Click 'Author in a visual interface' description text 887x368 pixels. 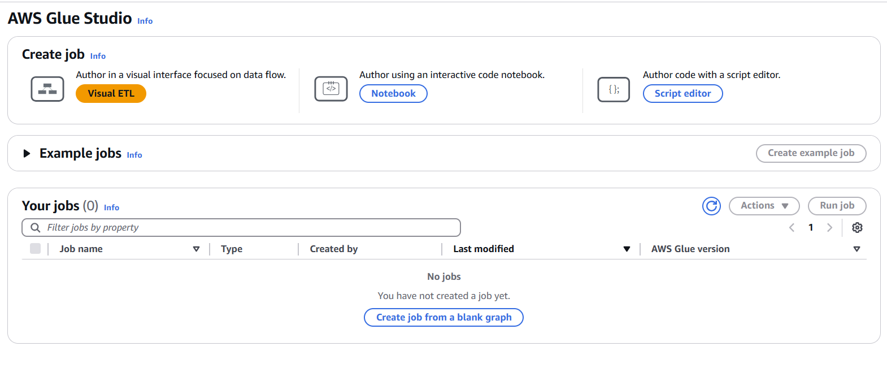click(x=181, y=75)
